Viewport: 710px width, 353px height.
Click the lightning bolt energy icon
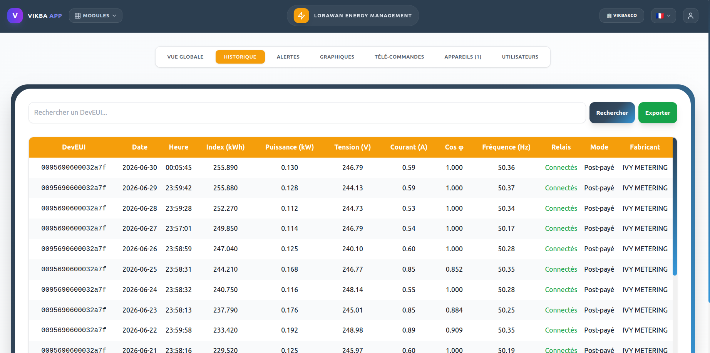pos(301,15)
